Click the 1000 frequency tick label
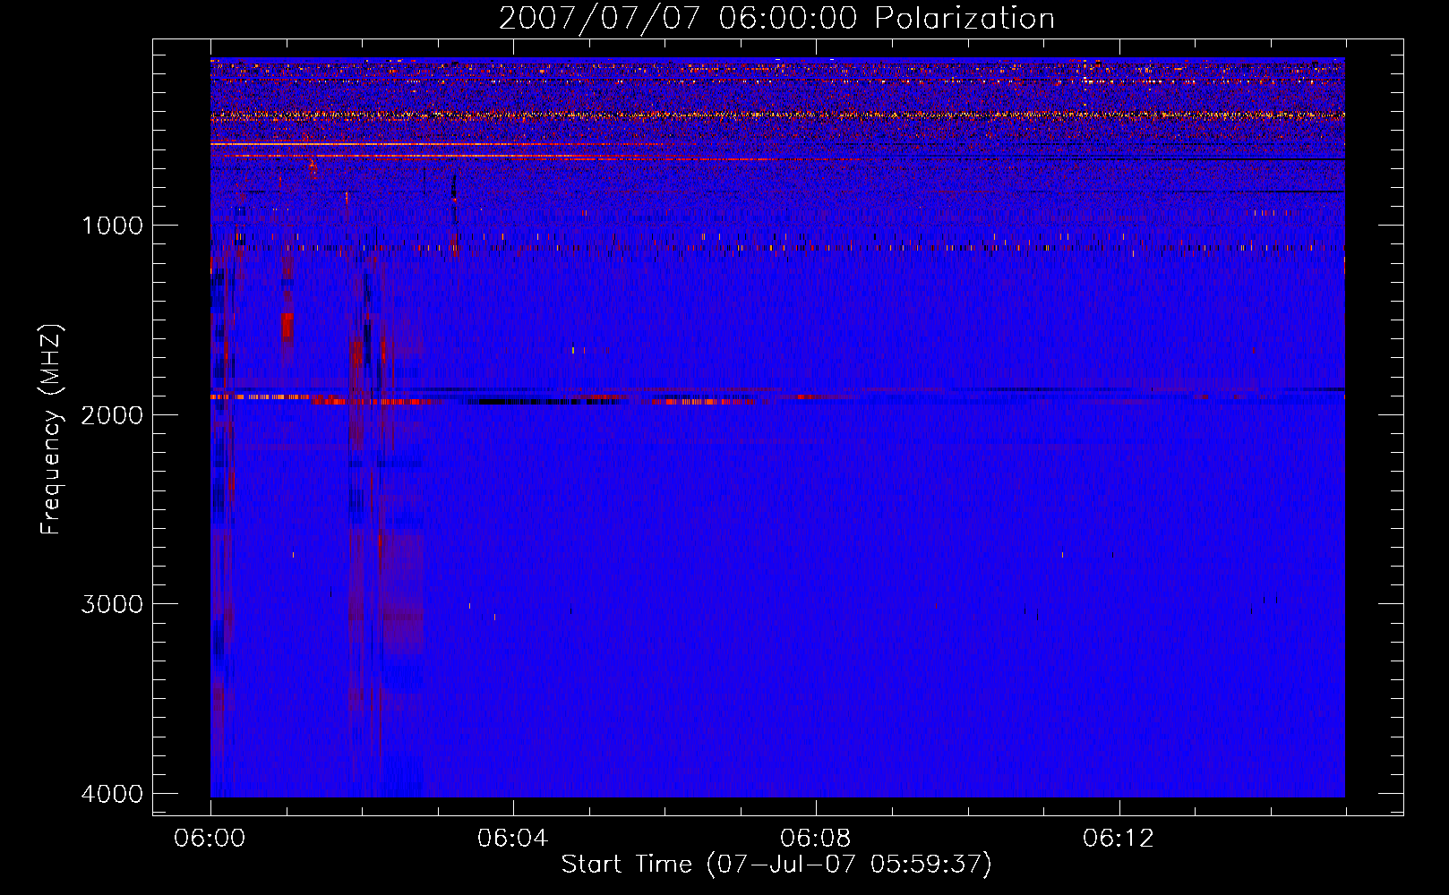The image size is (1449, 895). click(x=112, y=225)
